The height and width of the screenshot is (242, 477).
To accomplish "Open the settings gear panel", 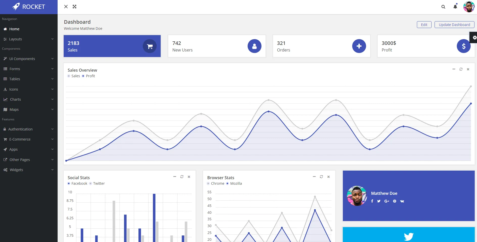I will (474, 38).
